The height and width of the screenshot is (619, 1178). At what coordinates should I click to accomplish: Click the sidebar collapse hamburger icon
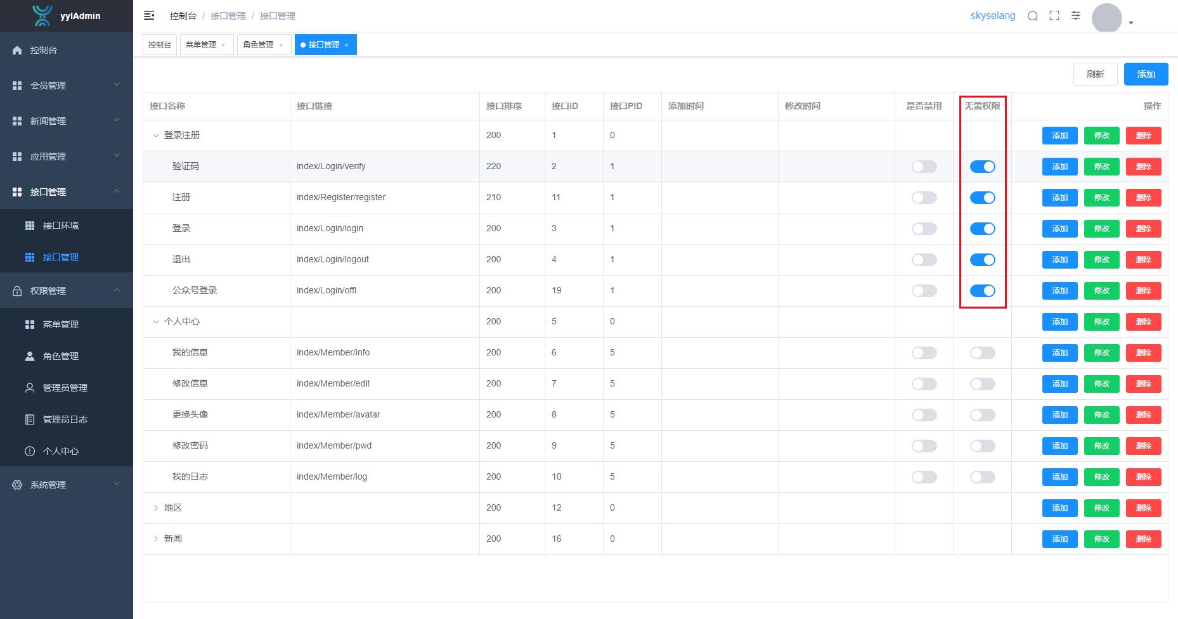click(149, 15)
